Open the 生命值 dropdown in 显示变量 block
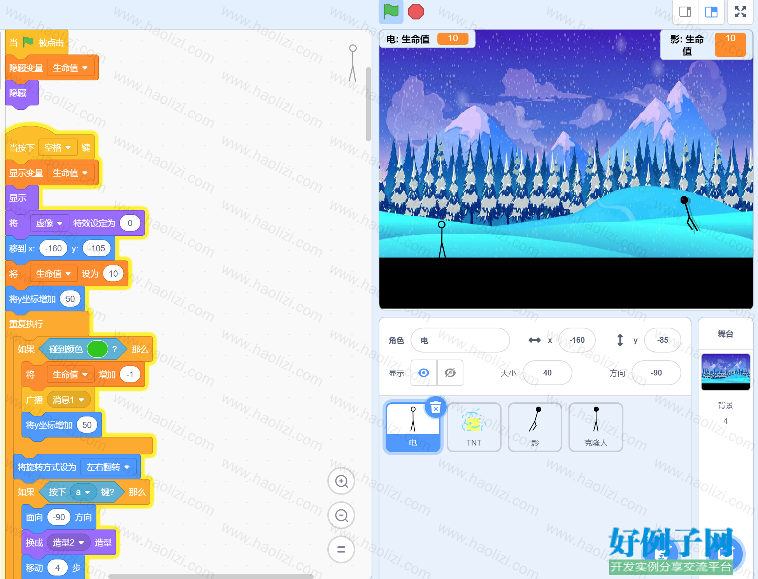Image resolution: width=758 pixels, height=579 pixels. pyautogui.click(x=70, y=173)
